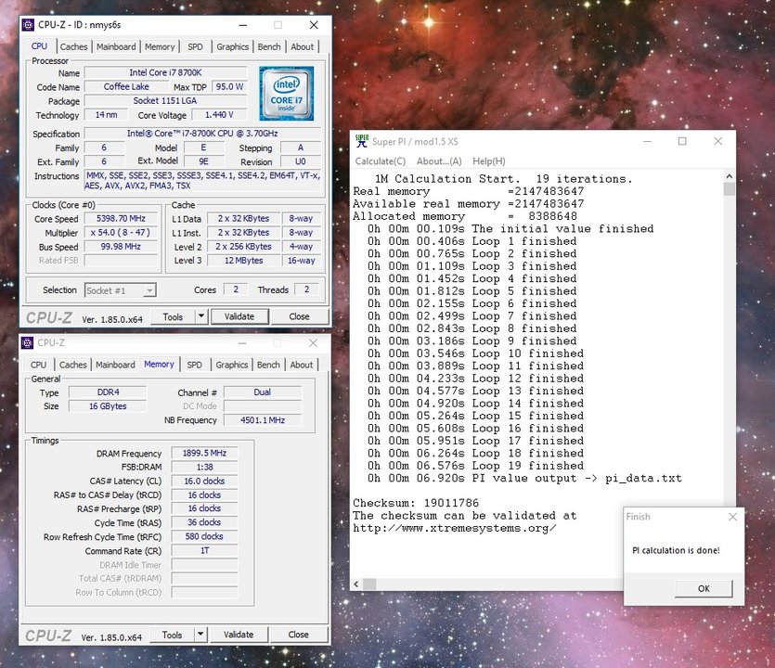This screenshot has height=668, width=775.
Task: Click the Specification field i7-8700K CPU @ 3.70GHz
Action: pyautogui.click(x=202, y=134)
